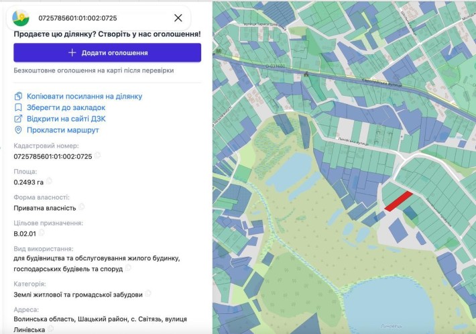Copy the land category text
Viewport: 476px width, 334px height.
pos(148,293)
